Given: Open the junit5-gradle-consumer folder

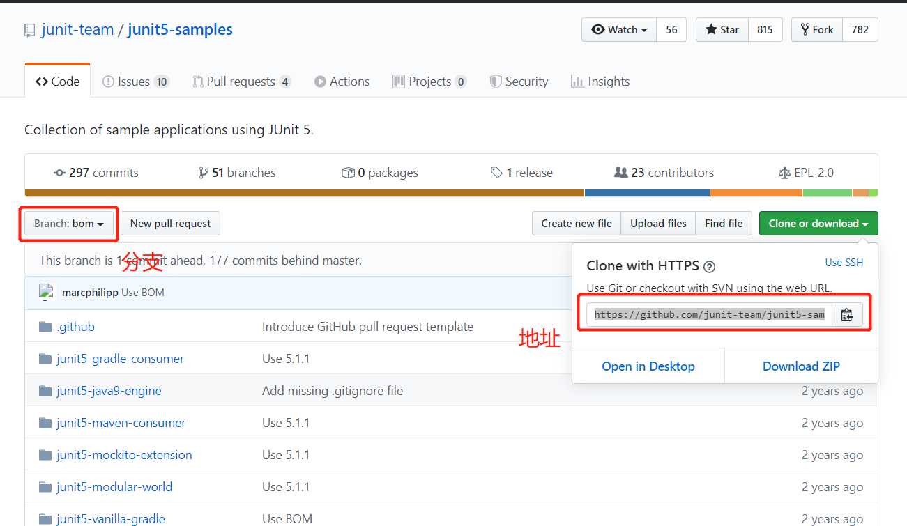Looking at the screenshot, I should (x=120, y=359).
